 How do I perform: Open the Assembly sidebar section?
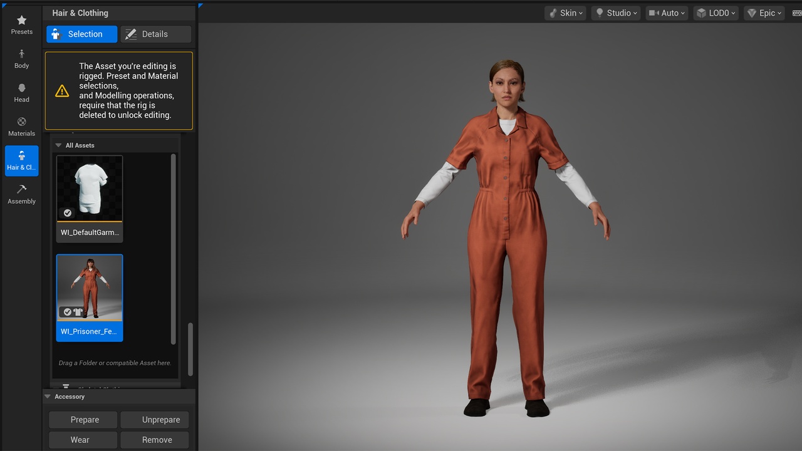click(x=21, y=195)
